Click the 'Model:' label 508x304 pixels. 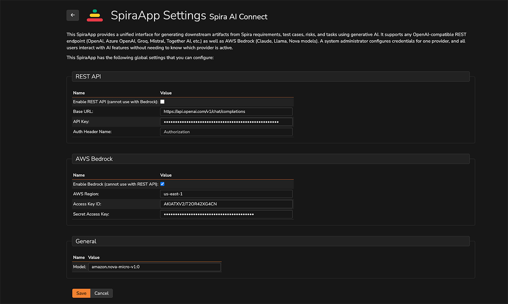80,267
